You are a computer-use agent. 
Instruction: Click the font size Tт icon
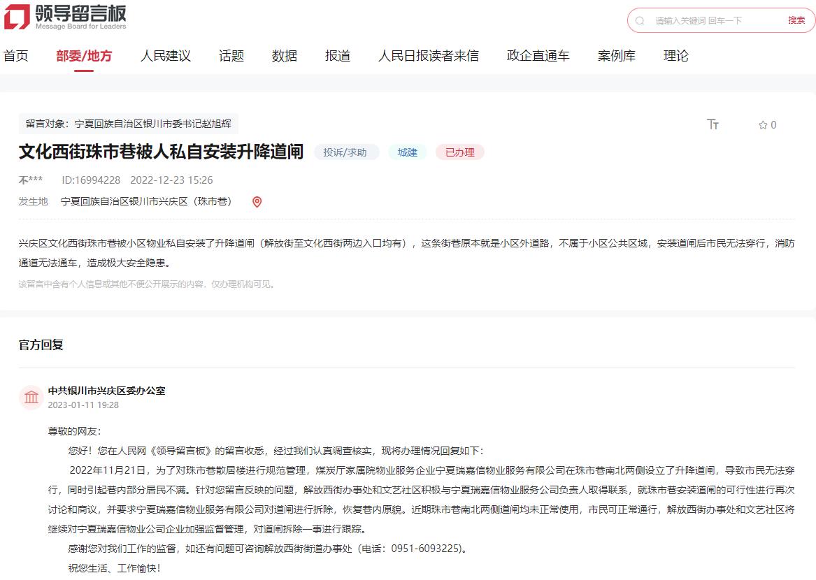point(713,124)
